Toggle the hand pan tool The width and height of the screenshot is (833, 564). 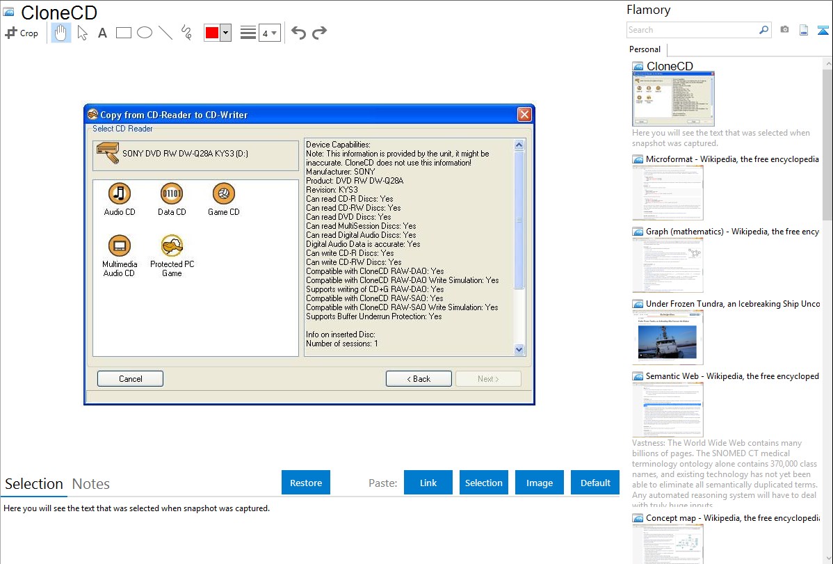(x=61, y=33)
